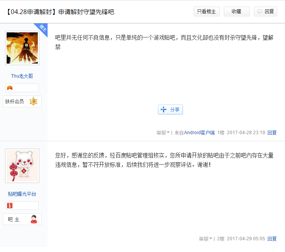The image size is (285, 252).
Task: Click the red info icon under 贴吧曝光平台
Action: (10, 206)
